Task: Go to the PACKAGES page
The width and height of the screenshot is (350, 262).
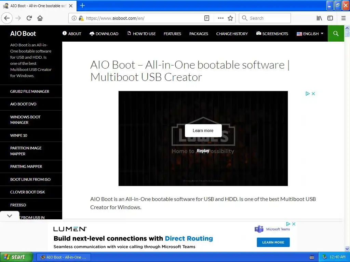Action: (x=199, y=34)
